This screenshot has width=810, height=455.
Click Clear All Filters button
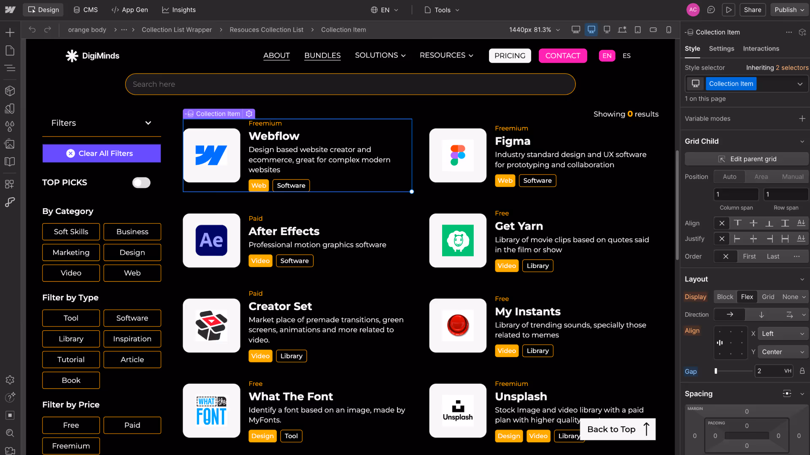pyautogui.click(x=101, y=153)
